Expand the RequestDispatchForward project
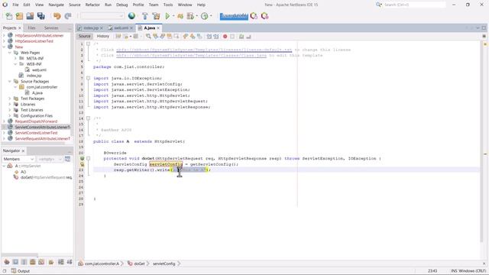This screenshot has height=275, width=489. coord(4,121)
